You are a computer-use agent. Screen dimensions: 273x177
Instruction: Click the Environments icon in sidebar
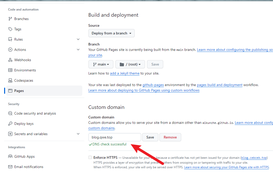(10, 70)
